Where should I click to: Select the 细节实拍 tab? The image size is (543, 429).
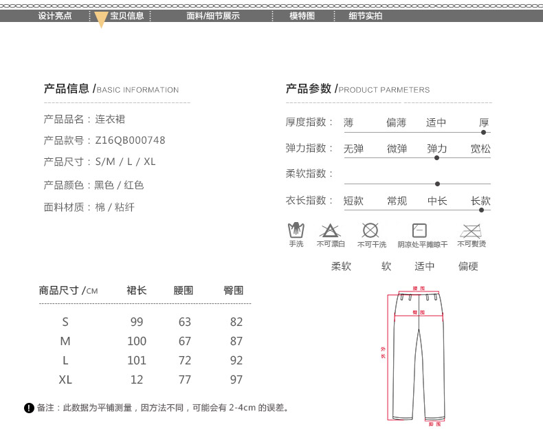tap(365, 16)
